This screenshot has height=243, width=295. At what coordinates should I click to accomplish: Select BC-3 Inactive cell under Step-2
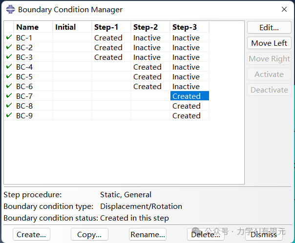[x=150, y=57]
